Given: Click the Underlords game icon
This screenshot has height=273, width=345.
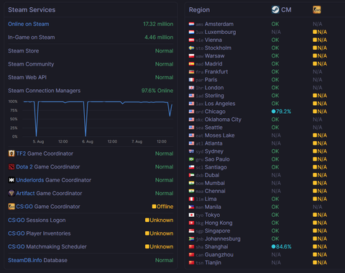Looking at the screenshot, I should 11,180.
